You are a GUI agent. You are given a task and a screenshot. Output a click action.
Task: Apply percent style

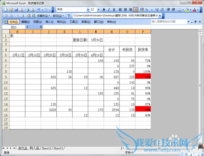(x=147, y=9)
